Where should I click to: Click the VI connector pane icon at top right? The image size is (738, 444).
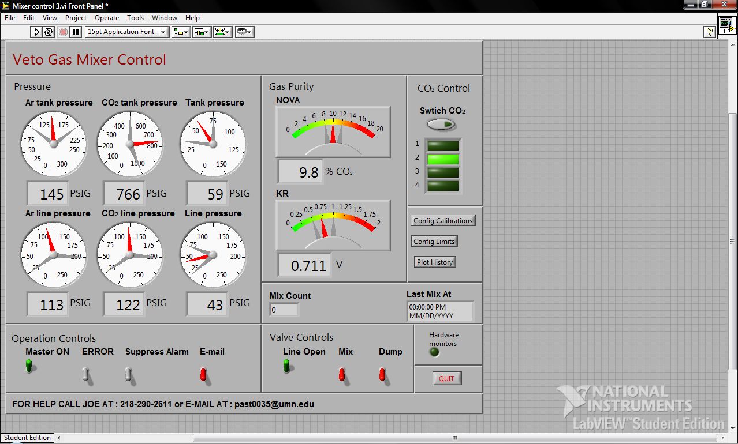pos(727,25)
